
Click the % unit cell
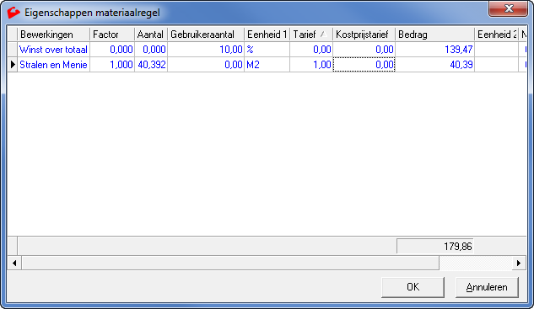pyautogui.click(x=267, y=50)
